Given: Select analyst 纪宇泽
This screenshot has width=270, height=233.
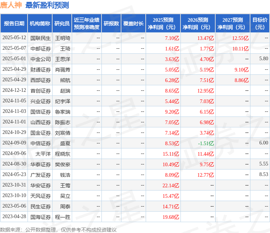Looking at the screenshot, I should 63,101.
